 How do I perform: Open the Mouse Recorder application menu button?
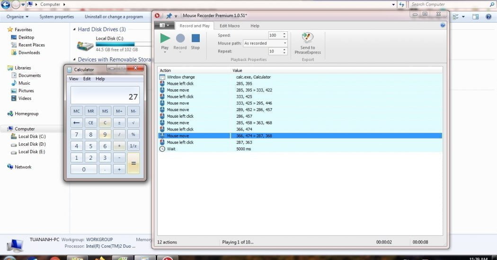click(x=164, y=26)
